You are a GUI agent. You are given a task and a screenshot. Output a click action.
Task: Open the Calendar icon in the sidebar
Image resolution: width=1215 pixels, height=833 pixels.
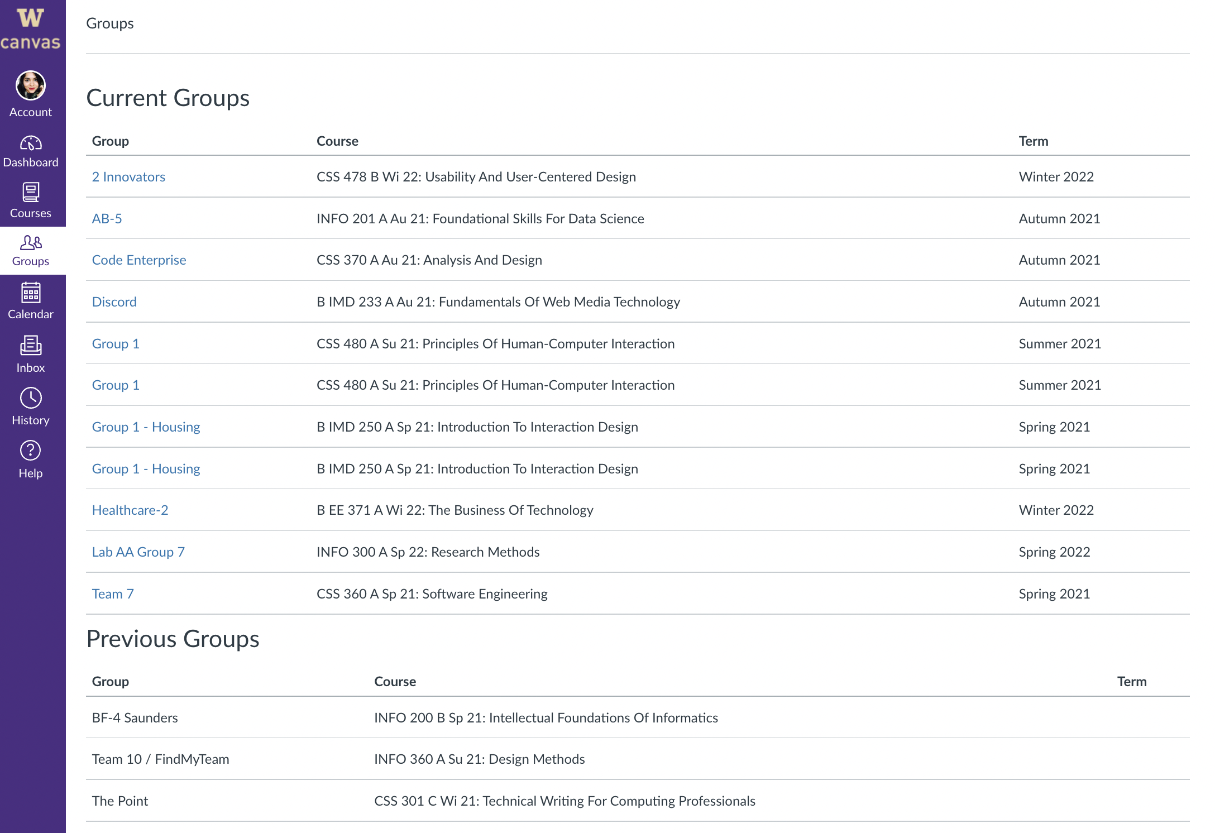(x=31, y=293)
